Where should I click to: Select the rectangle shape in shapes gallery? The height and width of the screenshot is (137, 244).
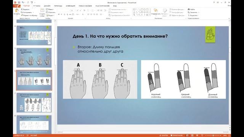pyautogui.click(x=142, y=10)
